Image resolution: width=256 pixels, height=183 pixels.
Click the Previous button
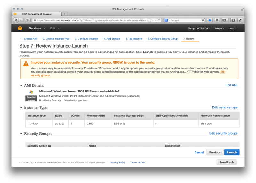215,152
